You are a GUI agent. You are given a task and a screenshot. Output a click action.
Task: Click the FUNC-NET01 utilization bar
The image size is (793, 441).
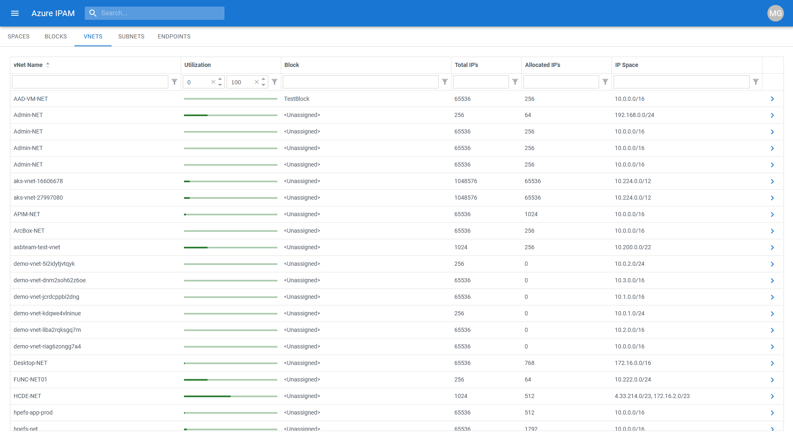coord(231,380)
